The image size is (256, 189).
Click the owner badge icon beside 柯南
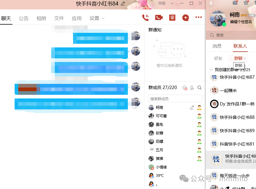click(199, 108)
